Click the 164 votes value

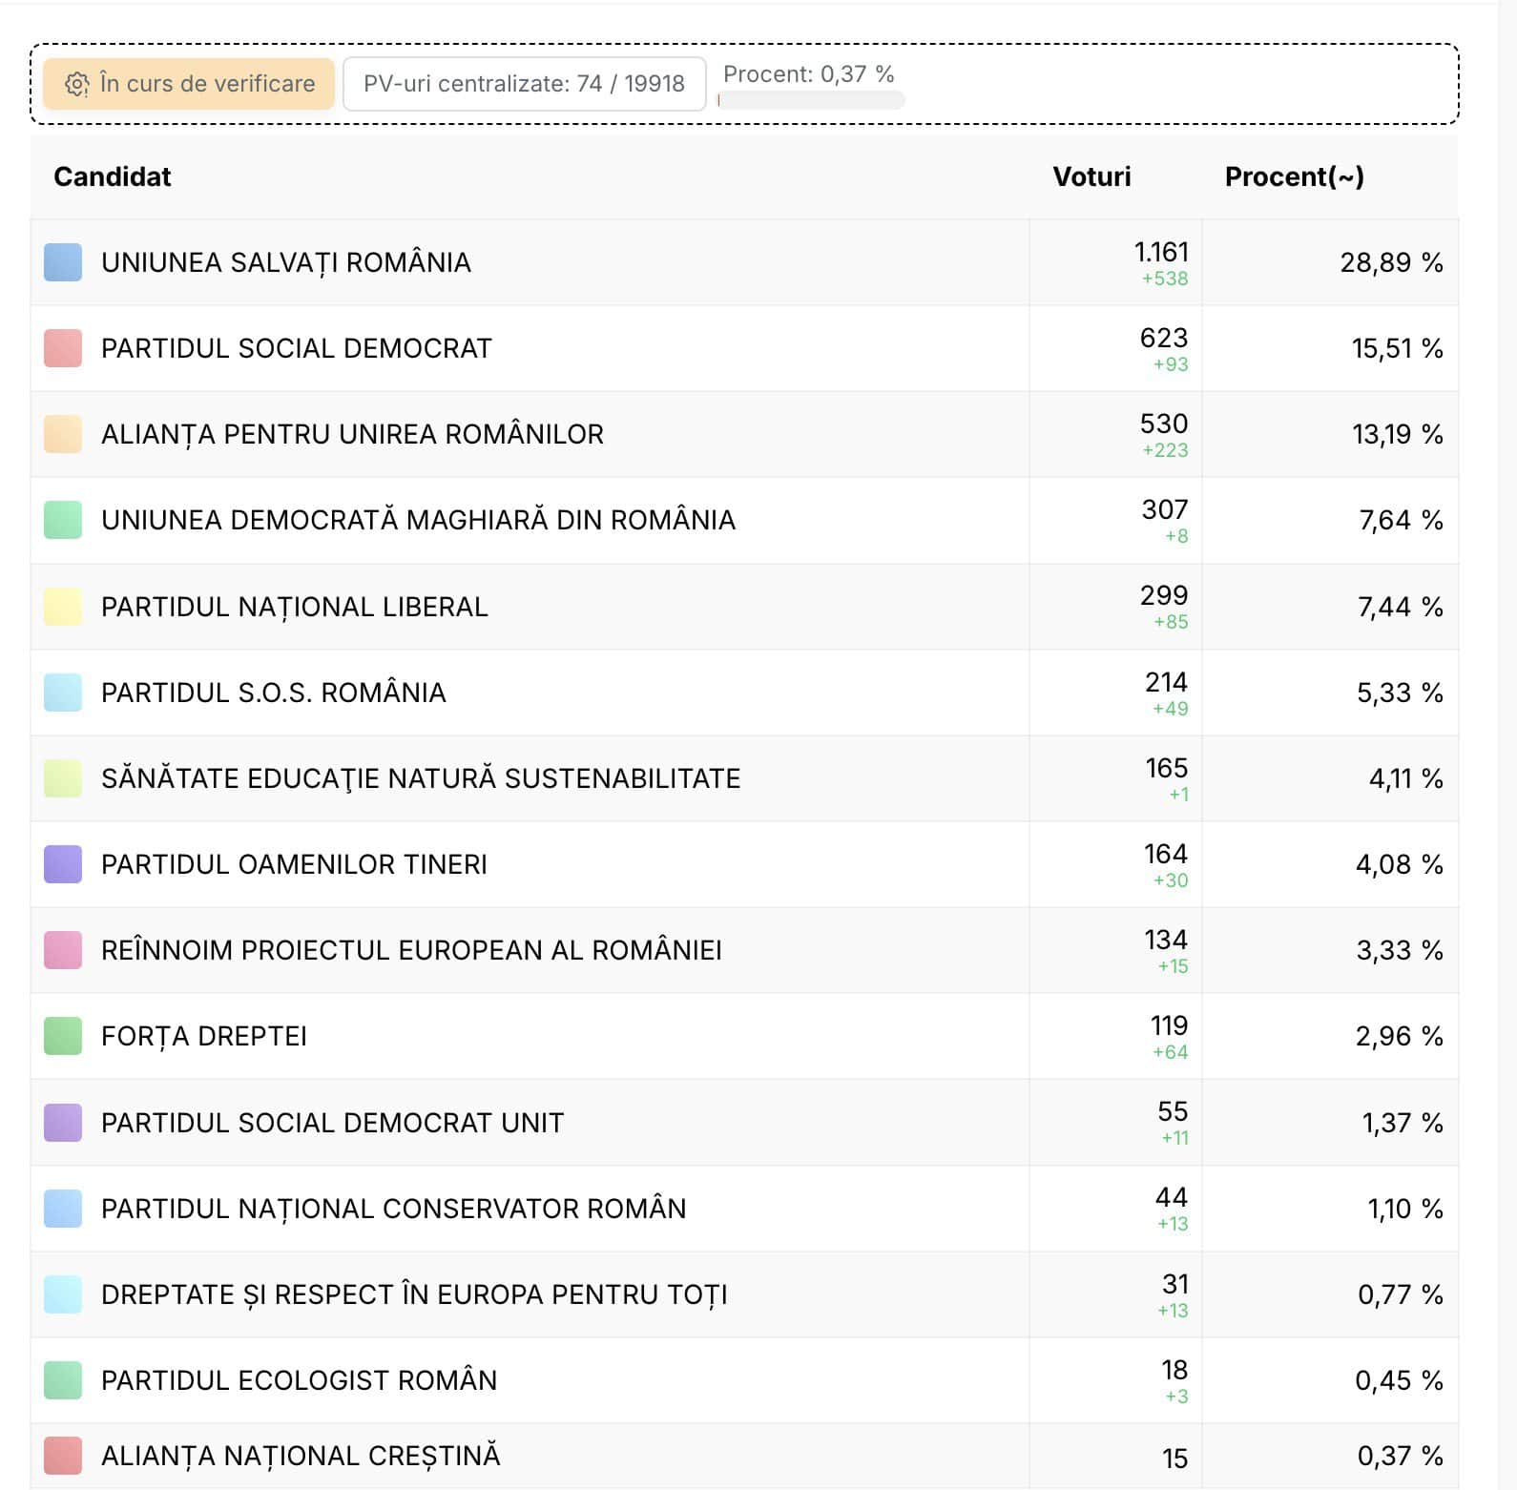click(x=1166, y=854)
